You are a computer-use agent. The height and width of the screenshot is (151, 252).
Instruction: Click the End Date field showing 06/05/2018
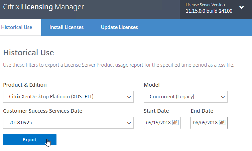[209, 123]
